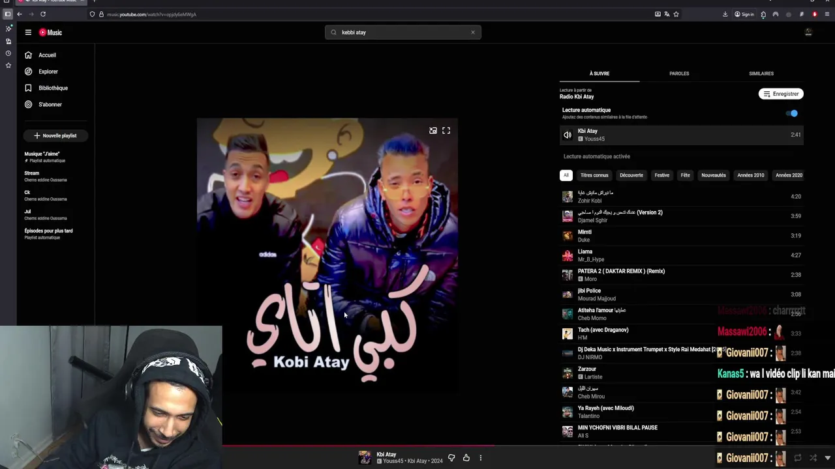Open the hamburger guide menu
835x469 pixels.
pos(28,32)
